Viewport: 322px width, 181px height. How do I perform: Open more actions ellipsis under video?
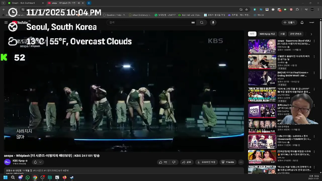tap(241, 162)
